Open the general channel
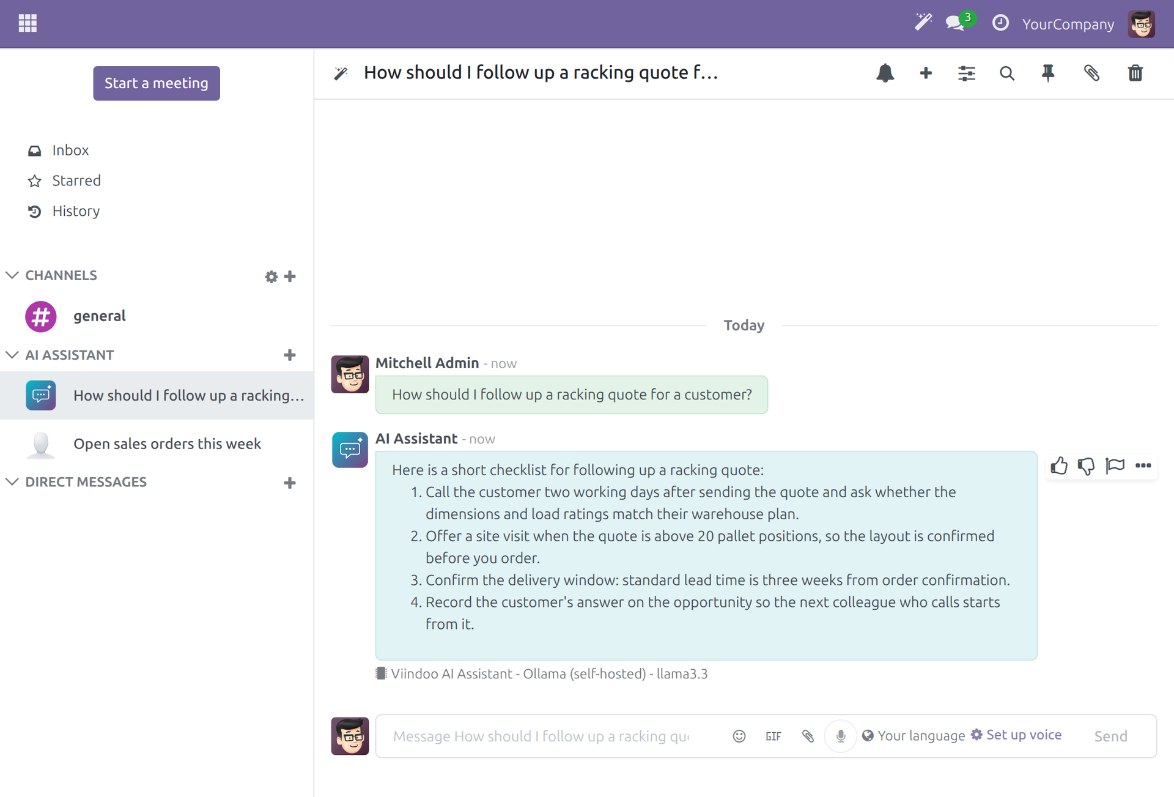The width and height of the screenshot is (1174, 797). (x=157, y=316)
